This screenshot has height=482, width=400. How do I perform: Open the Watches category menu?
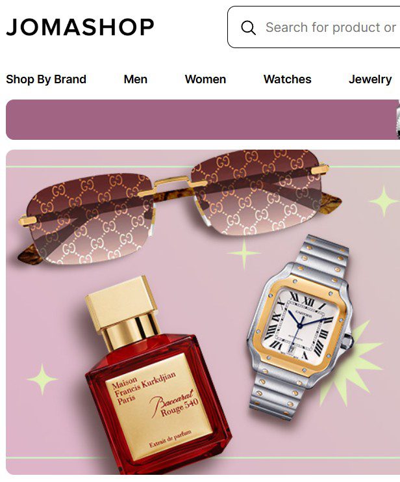tap(287, 79)
